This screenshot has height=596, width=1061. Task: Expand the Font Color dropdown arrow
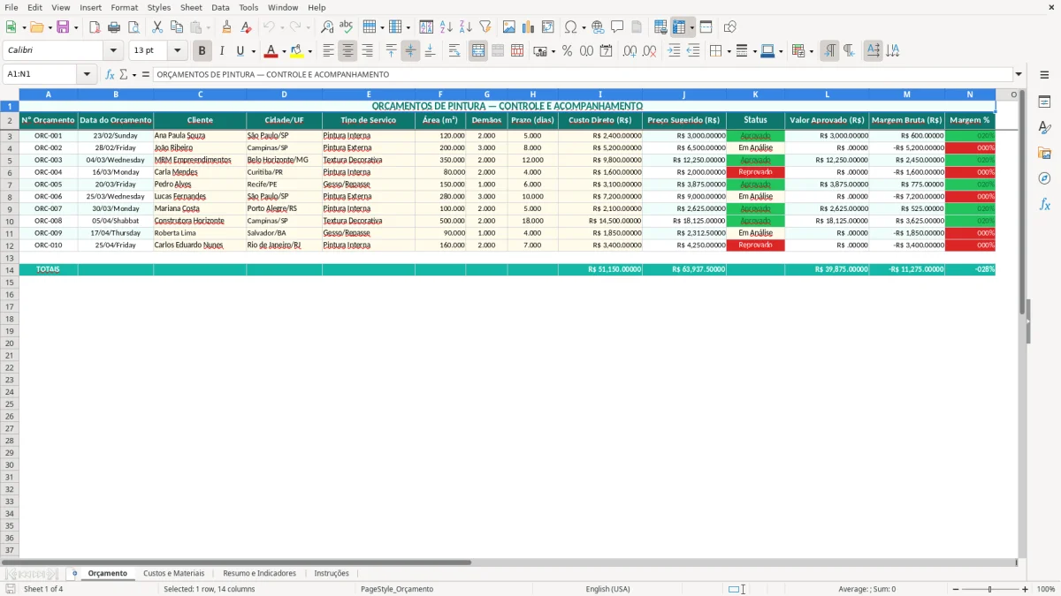[x=284, y=51]
